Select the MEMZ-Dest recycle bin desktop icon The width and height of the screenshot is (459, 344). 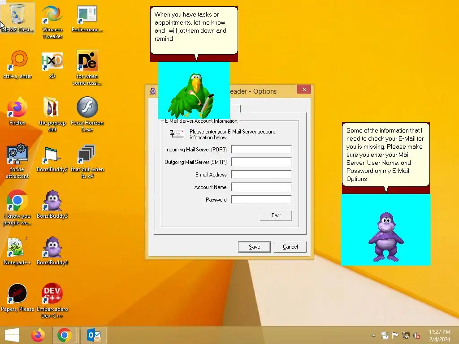click(17, 17)
